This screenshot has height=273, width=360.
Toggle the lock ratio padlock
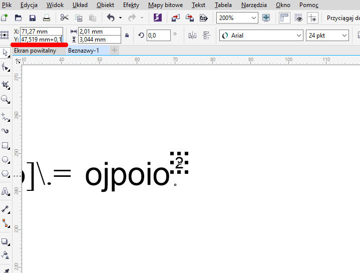[127, 36]
